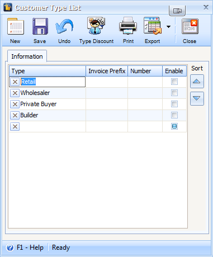Save changes with the floppy disk icon
This screenshot has width=213, height=257.
point(40,26)
